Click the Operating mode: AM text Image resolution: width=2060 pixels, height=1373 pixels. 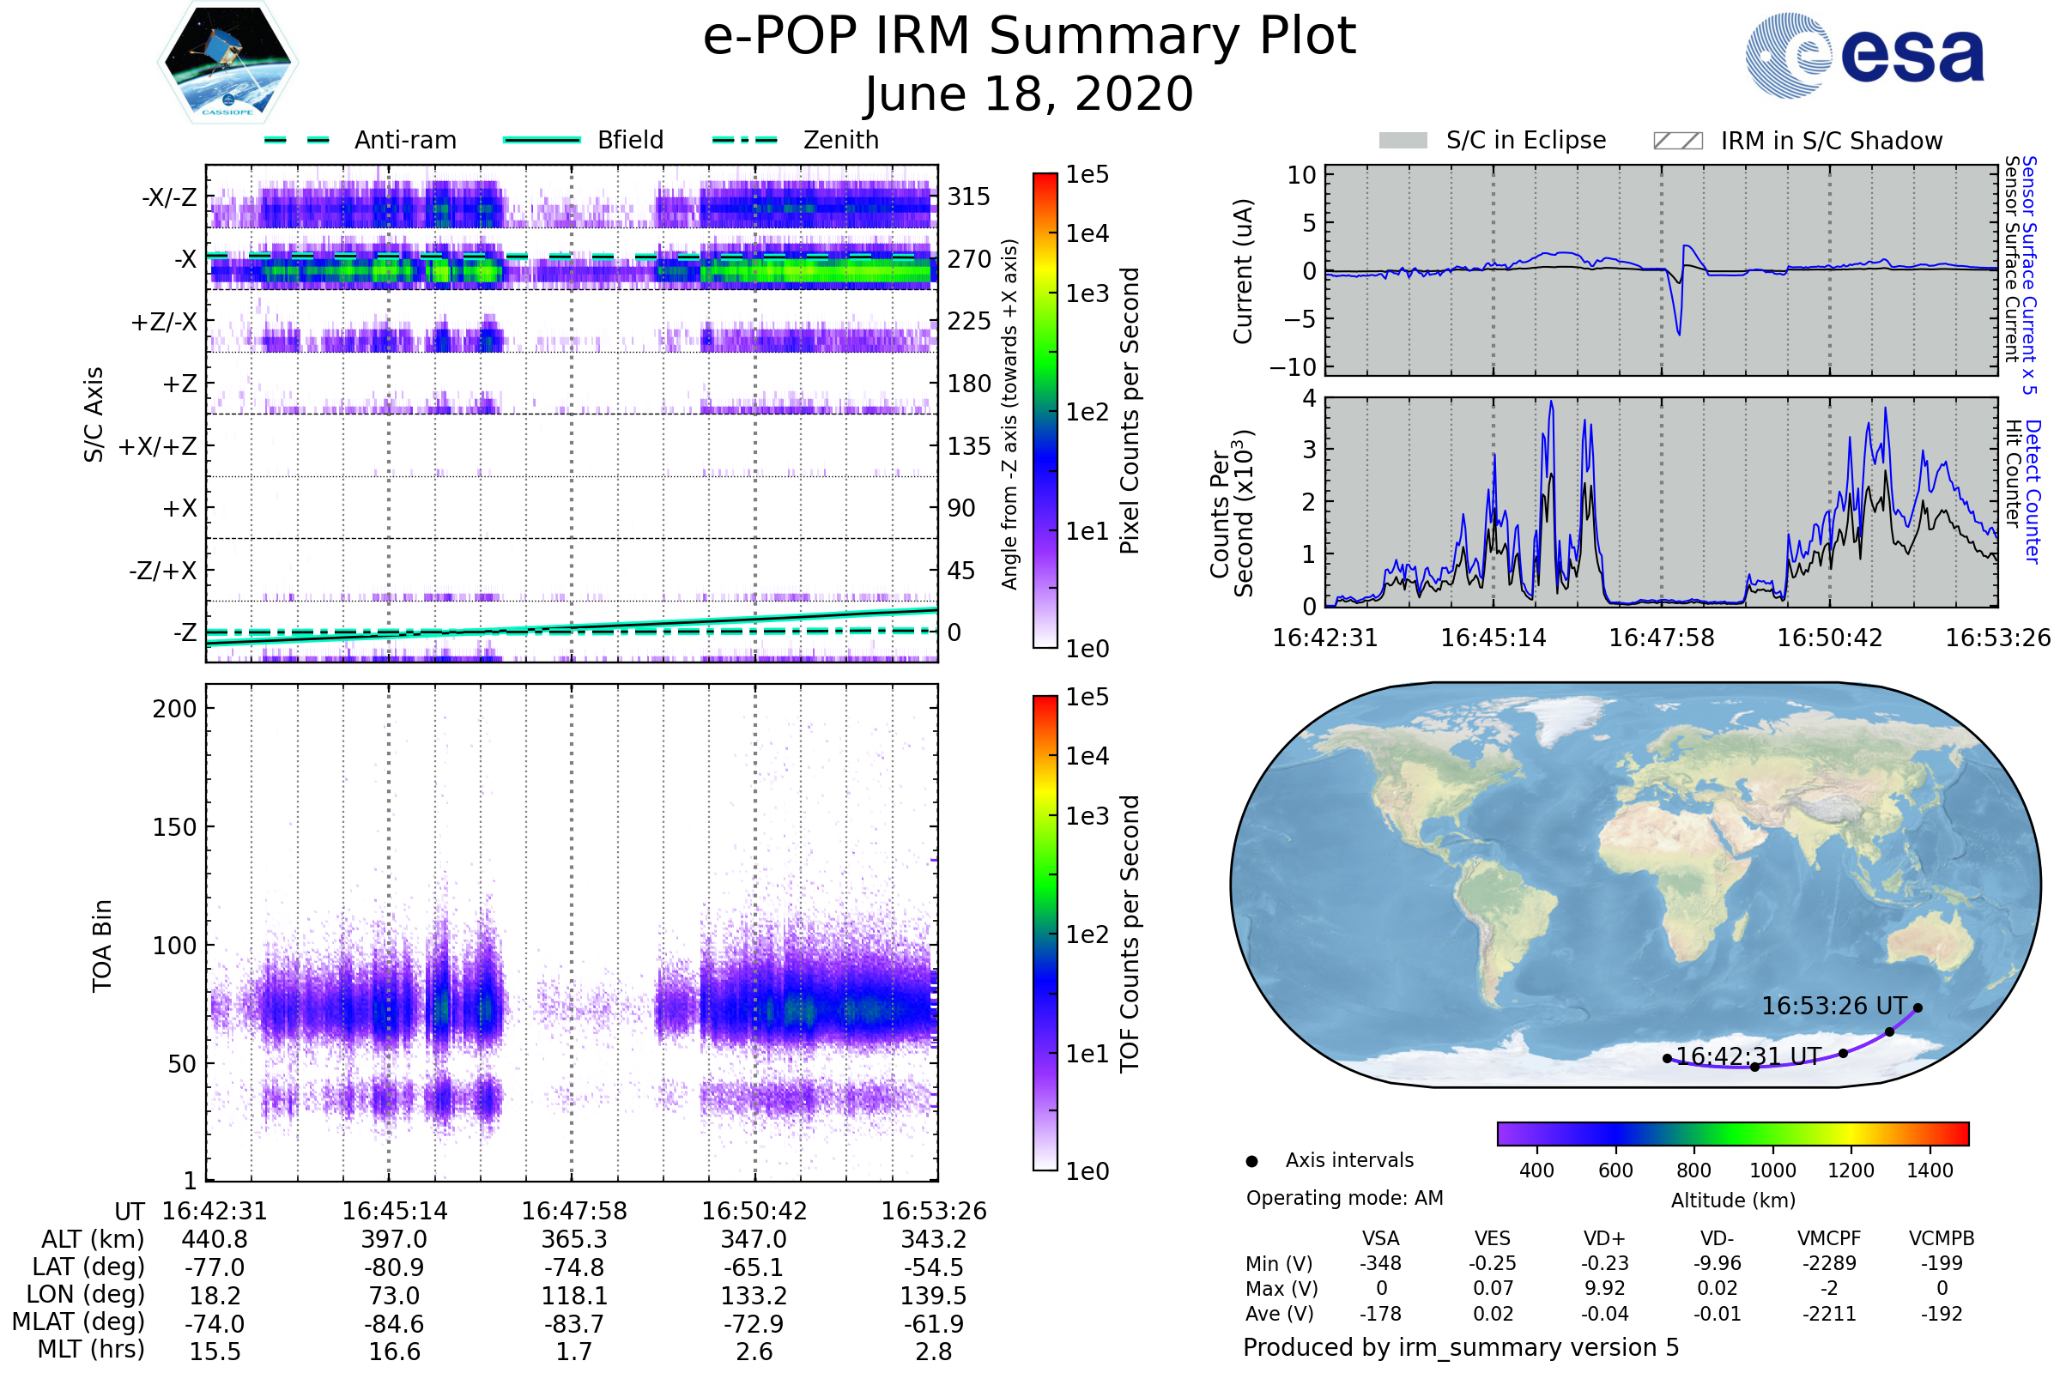point(1344,1198)
